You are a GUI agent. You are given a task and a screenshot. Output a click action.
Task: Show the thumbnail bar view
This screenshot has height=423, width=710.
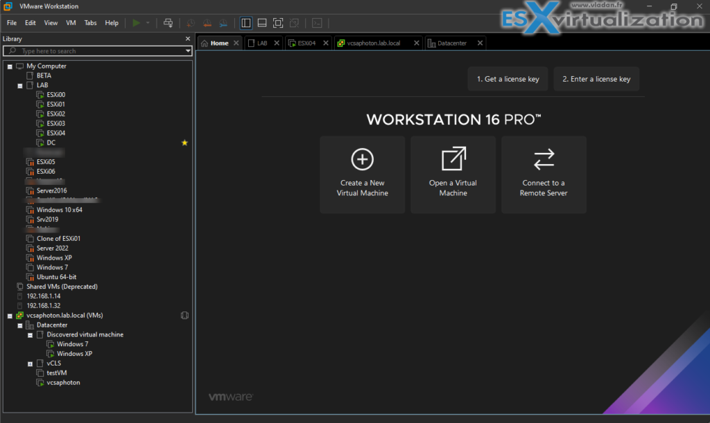[261, 22]
